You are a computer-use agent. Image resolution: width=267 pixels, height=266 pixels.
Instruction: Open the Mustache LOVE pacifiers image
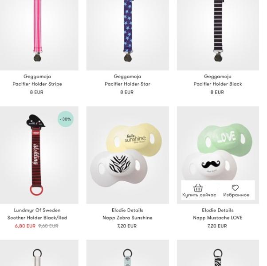tap(218, 144)
